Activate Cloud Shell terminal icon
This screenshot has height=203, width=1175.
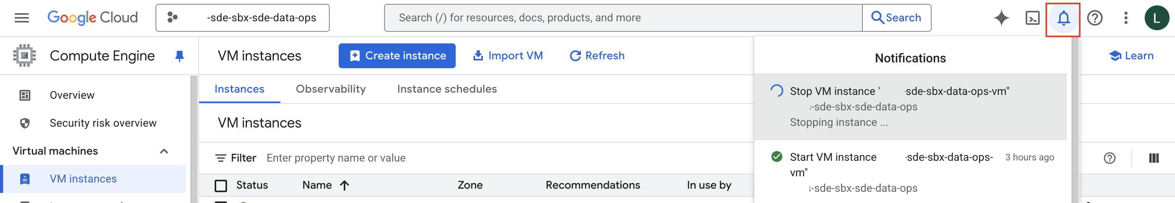pos(1032,18)
